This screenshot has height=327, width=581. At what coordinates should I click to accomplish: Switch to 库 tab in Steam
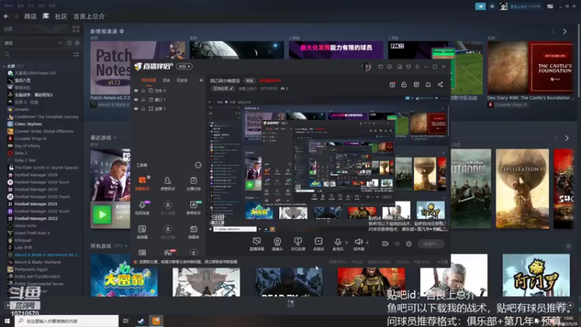(46, 16)
